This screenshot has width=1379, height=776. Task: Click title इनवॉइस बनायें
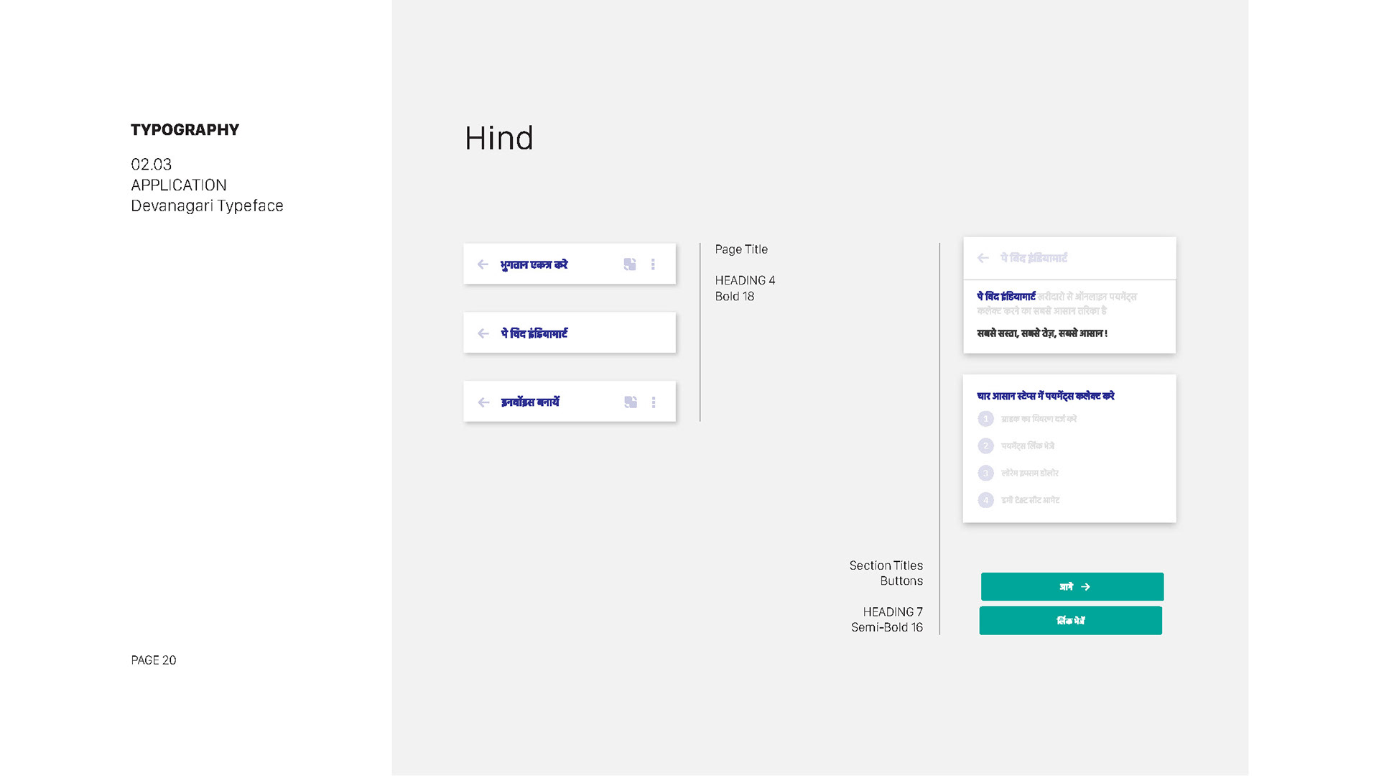click(530, 402)
